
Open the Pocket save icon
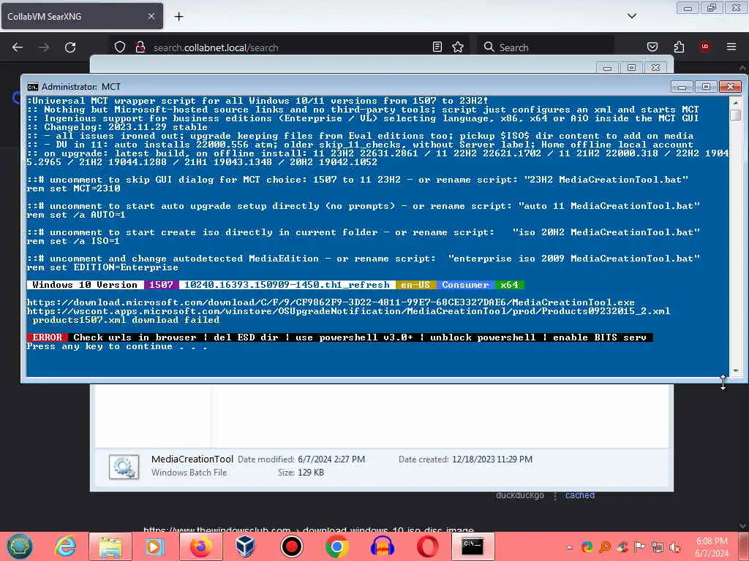(x=652, y=47)
